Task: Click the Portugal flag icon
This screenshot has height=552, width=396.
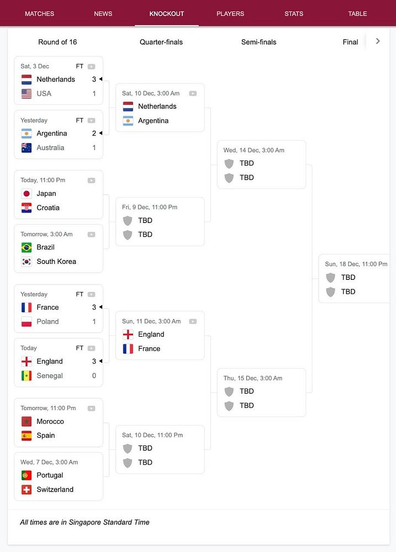Action: pos(26,475)
